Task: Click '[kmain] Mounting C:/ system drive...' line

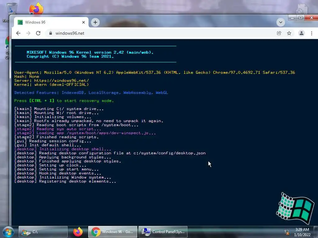Action: [x=59, y=109]
